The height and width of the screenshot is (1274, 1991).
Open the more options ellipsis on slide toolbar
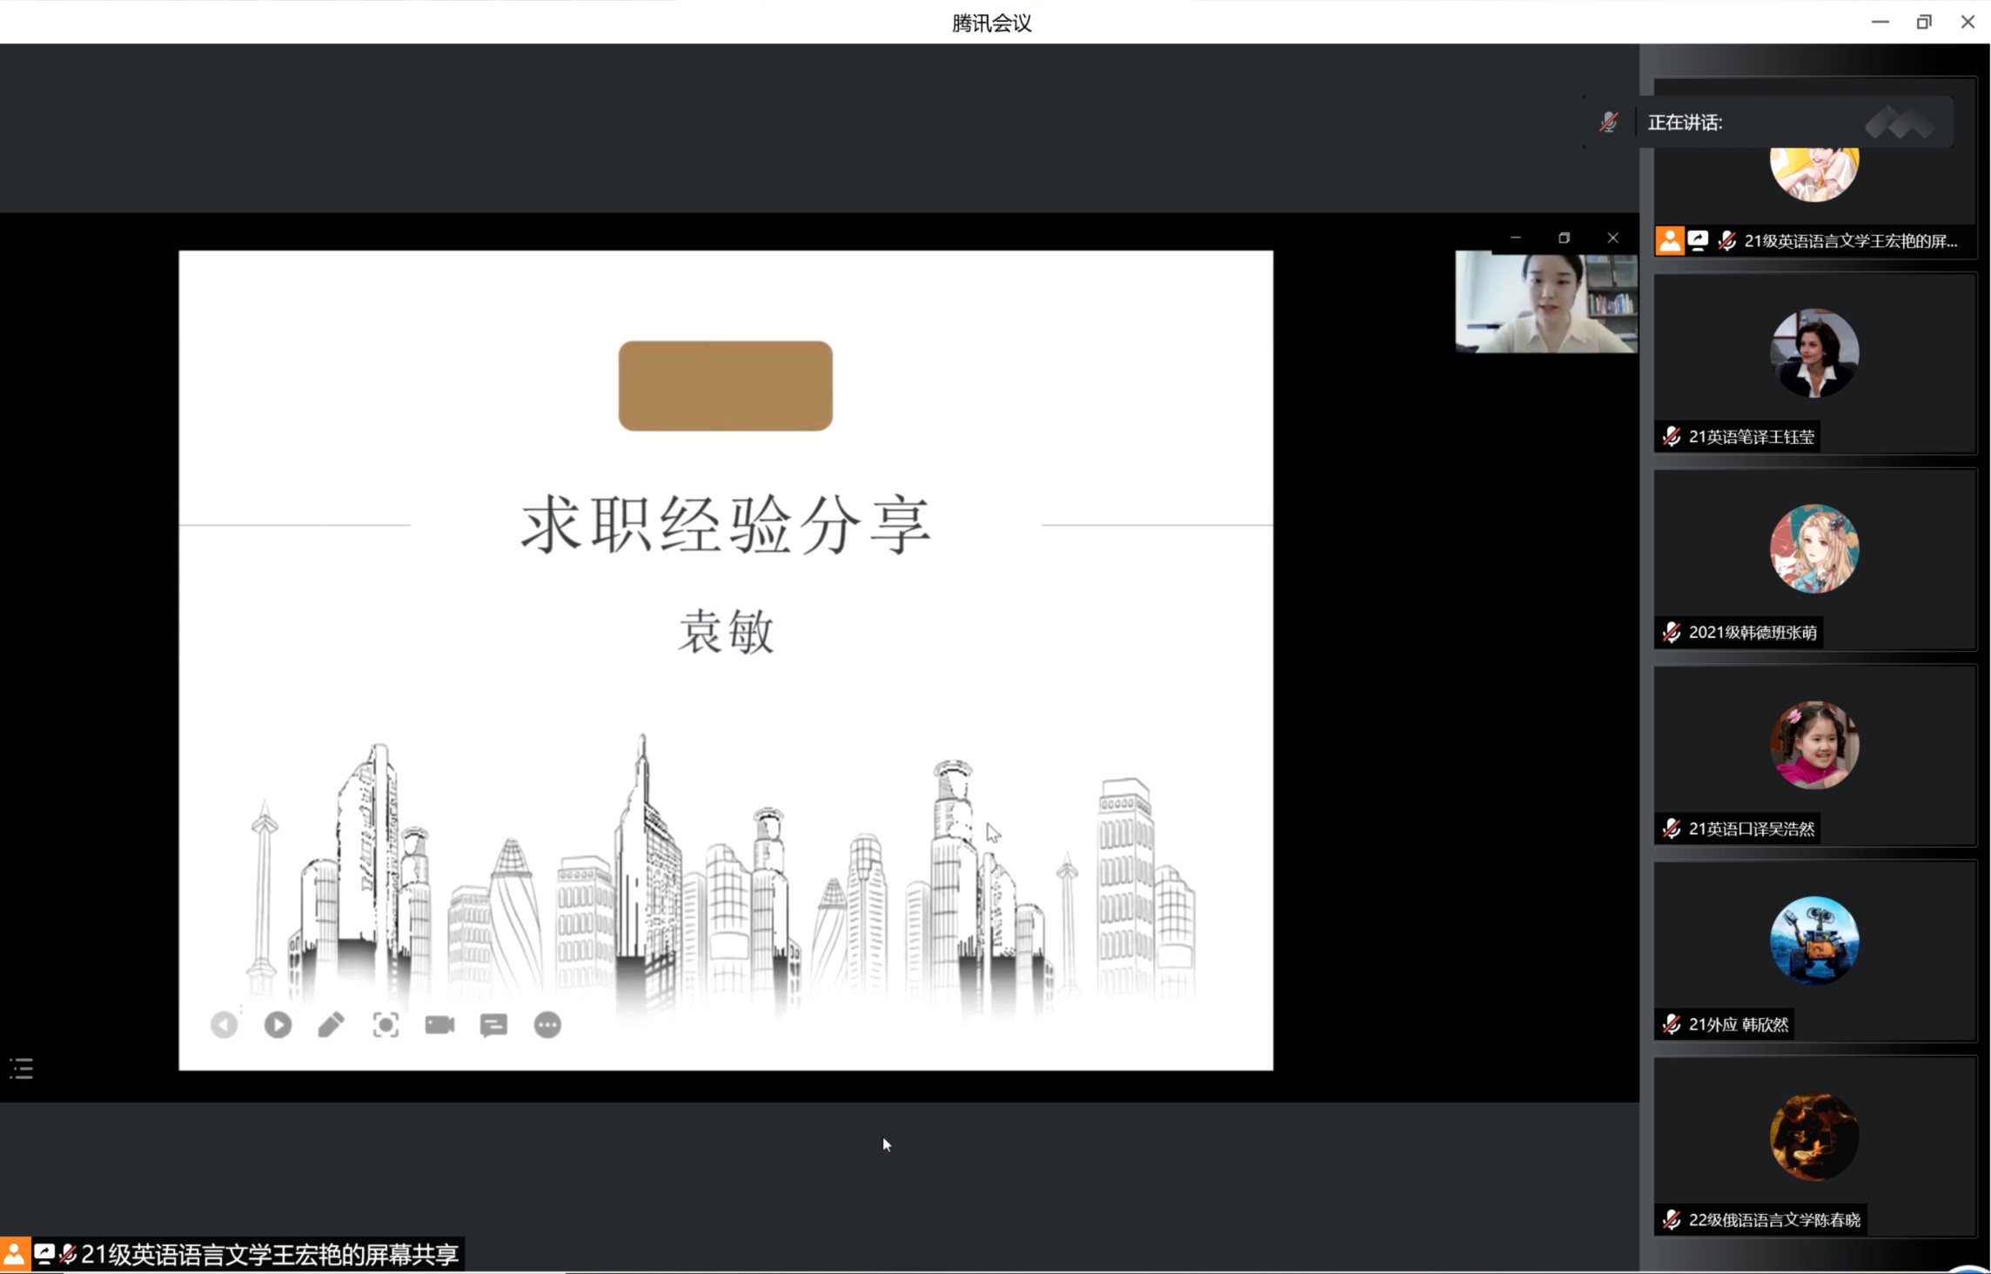pyautogui.click(x=547, y=1025)
